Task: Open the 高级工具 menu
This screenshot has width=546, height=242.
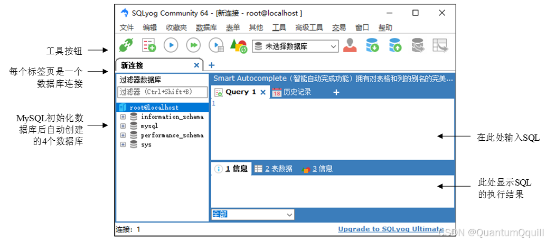Action: click(x=309, y=28)
